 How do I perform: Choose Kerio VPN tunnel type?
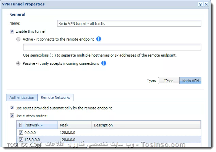[x=190, y=81]
